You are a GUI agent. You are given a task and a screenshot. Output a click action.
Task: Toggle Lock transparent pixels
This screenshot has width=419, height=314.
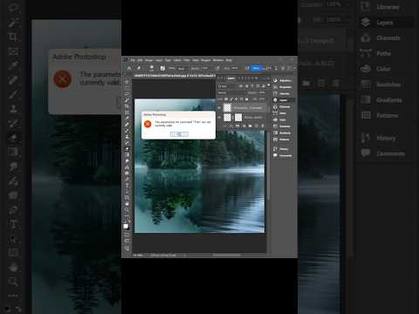[226, 99]
